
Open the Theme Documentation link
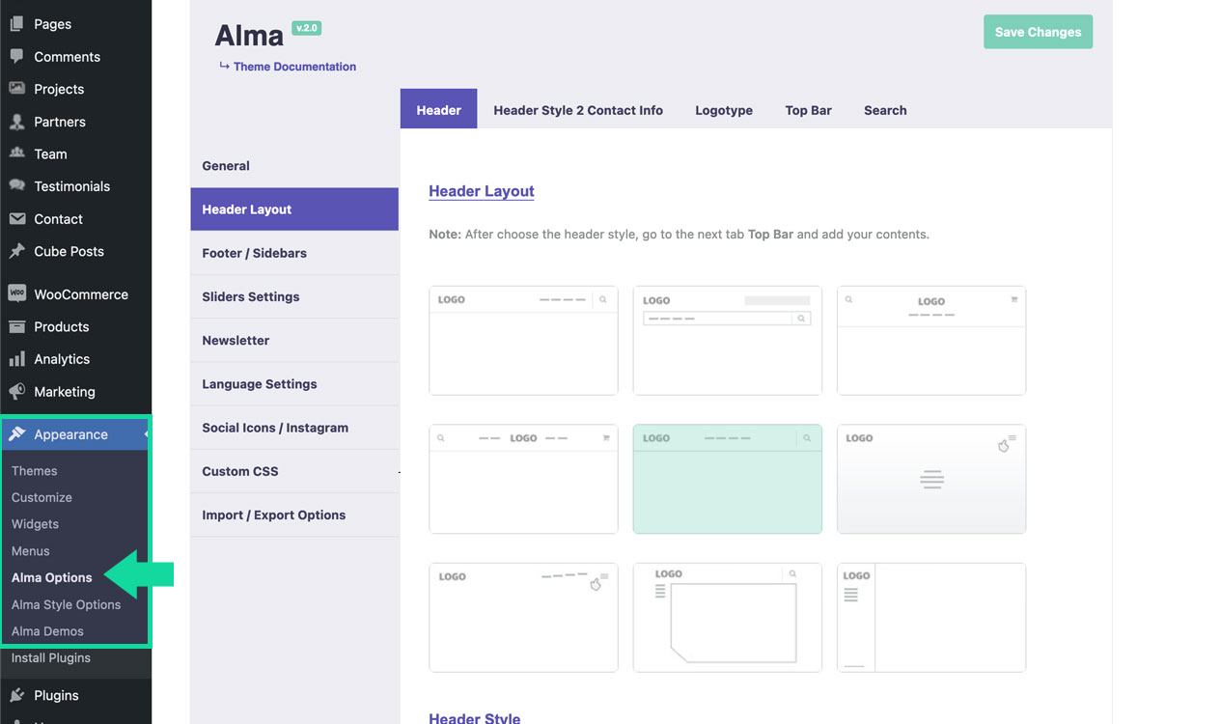click(x=294, y=67)
